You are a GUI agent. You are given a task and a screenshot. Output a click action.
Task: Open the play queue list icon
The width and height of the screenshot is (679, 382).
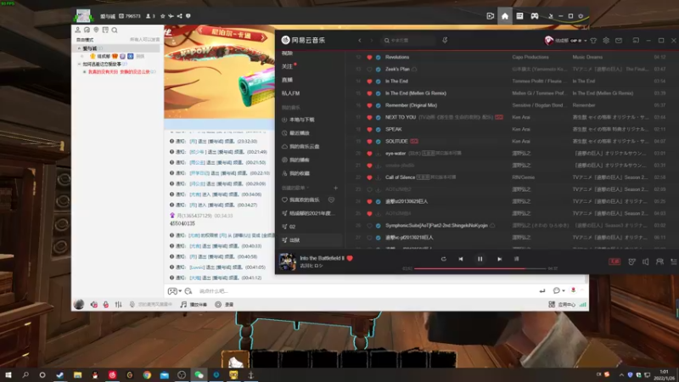tap(673, 261)
